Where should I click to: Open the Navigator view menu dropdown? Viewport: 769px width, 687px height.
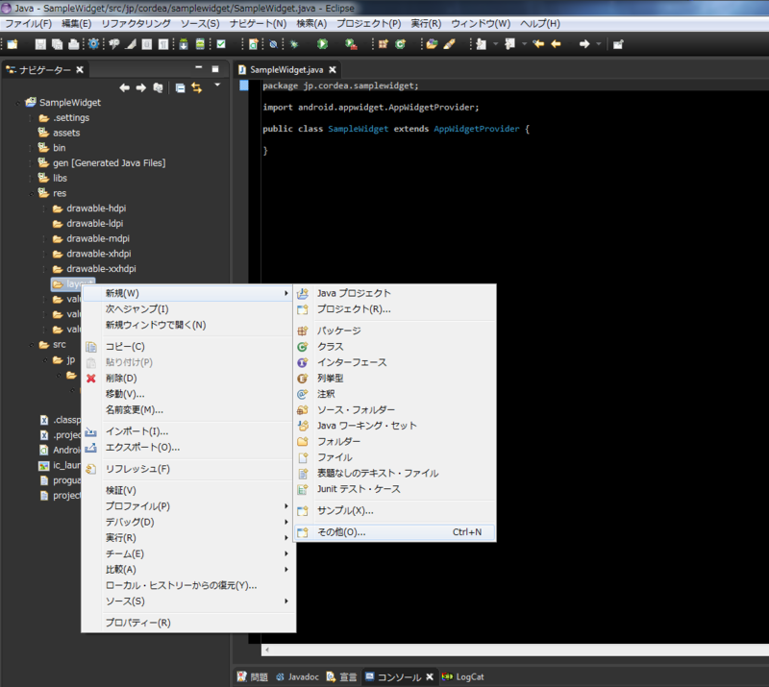(217, 86)
